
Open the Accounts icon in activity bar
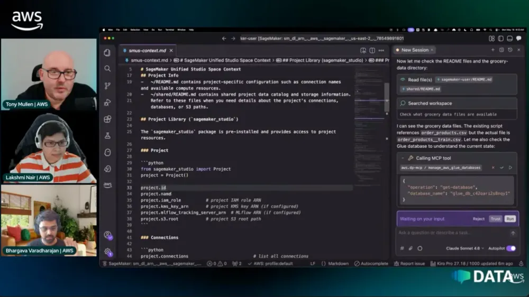tap(108, 235)
